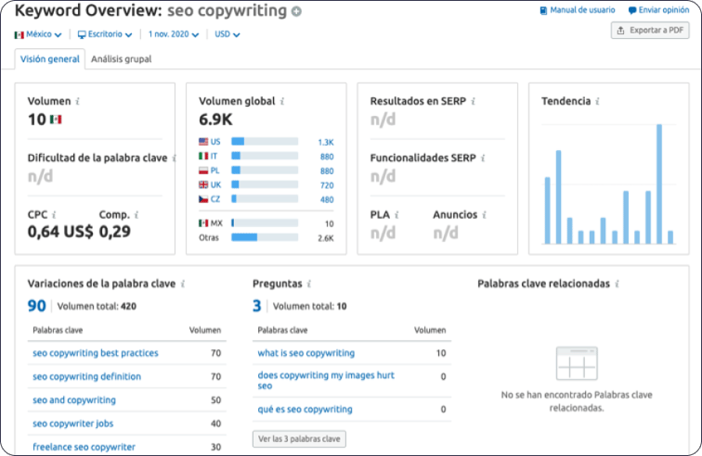
Task: Click info icon next to Volumen global
Action: click(x=282, y=101)
